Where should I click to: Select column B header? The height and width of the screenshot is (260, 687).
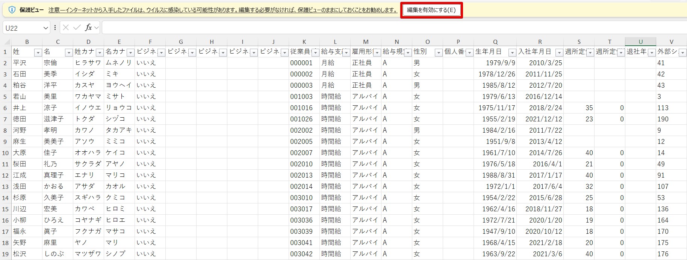tap(27, 42)
